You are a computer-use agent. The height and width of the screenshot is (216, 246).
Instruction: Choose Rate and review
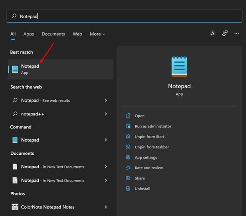149,168
